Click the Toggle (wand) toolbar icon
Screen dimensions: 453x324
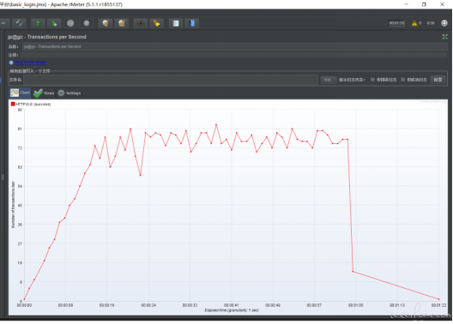(19, 23)
